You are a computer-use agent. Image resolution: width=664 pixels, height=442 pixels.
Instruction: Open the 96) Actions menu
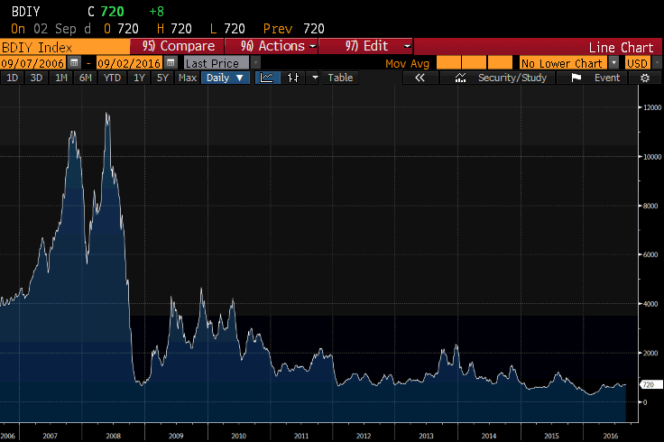pyautogui.click(x=271, y=46)
